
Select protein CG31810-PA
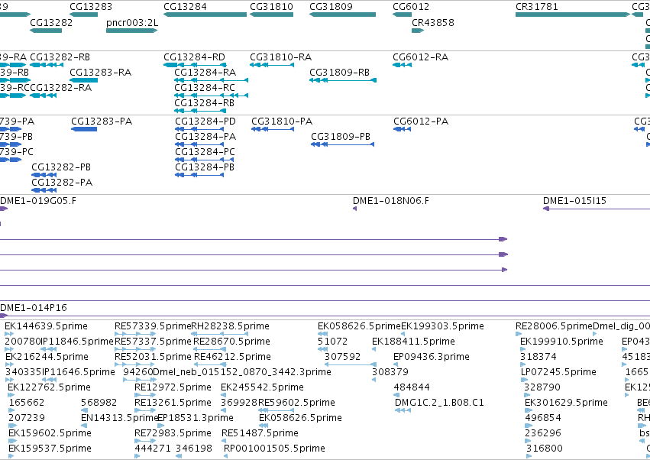pyautogui.click(x=273, y=129)
